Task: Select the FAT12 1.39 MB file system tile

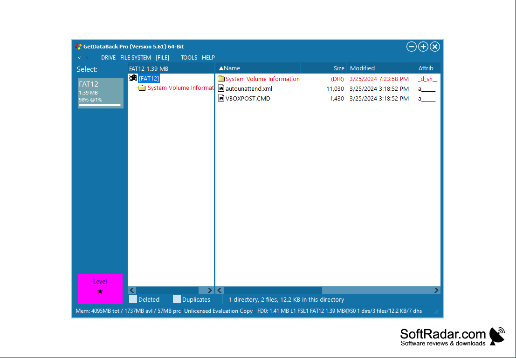Action: coord(101,93)
